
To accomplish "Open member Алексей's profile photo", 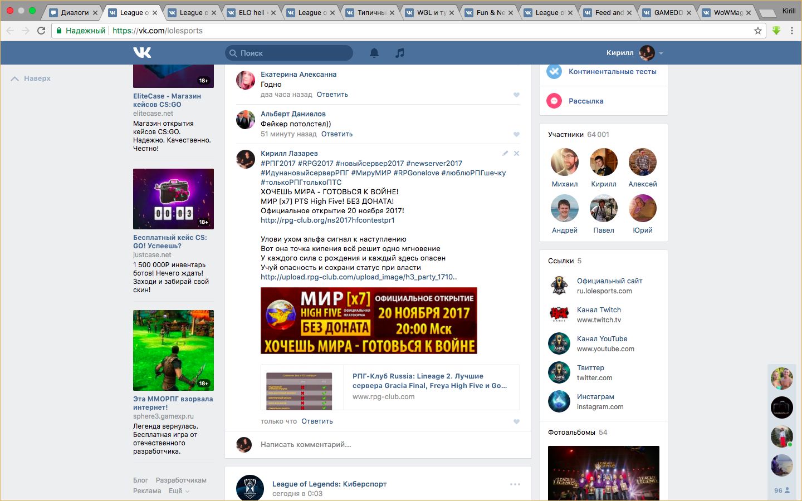I will click(x=643, y=162).
